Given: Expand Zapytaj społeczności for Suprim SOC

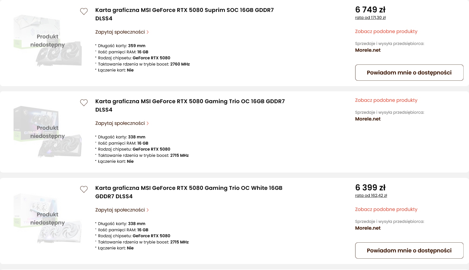Looking at the screenshot, I should click(122, 32).
